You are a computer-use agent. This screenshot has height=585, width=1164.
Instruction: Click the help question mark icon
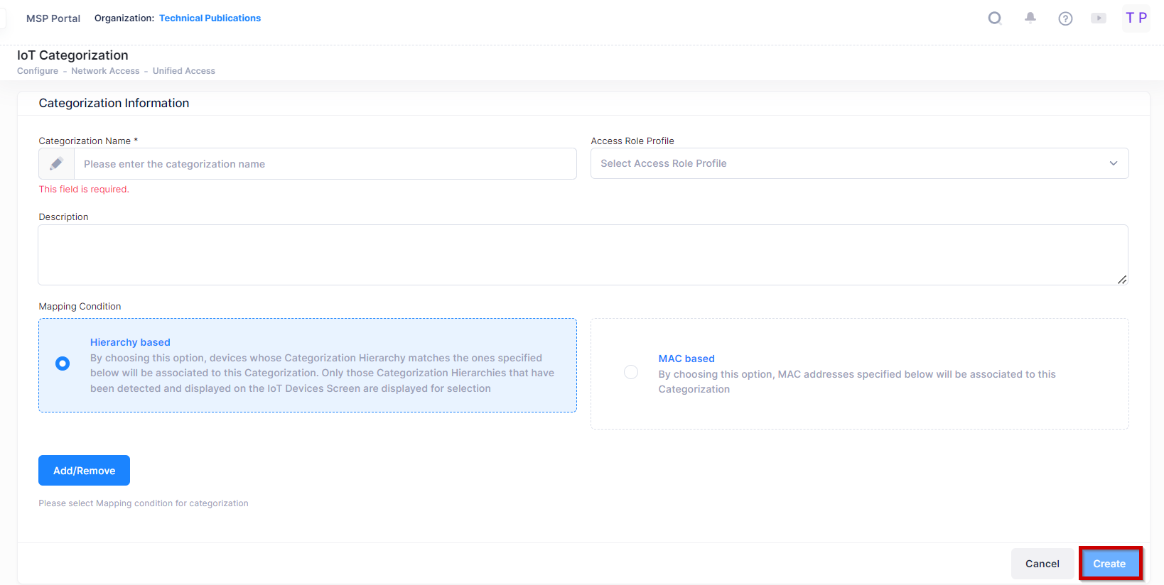pyautogui.click(x=1065, y=19)
